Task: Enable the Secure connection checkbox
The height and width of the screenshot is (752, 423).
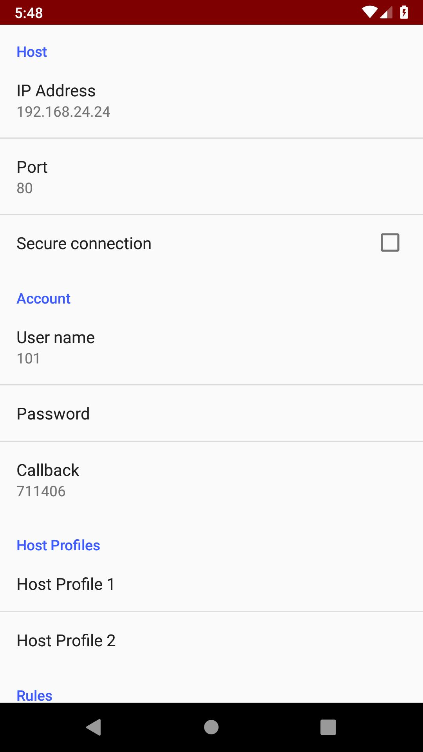Action: [390, 242]
